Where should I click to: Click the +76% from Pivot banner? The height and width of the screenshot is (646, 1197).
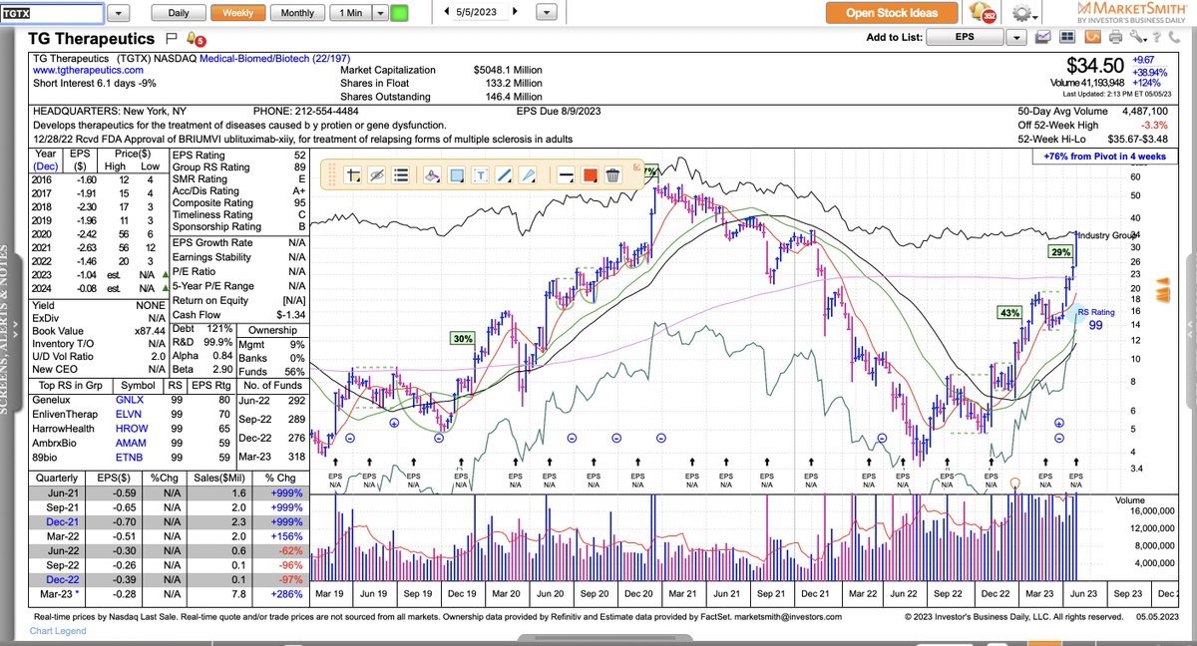coord(1104,157)
